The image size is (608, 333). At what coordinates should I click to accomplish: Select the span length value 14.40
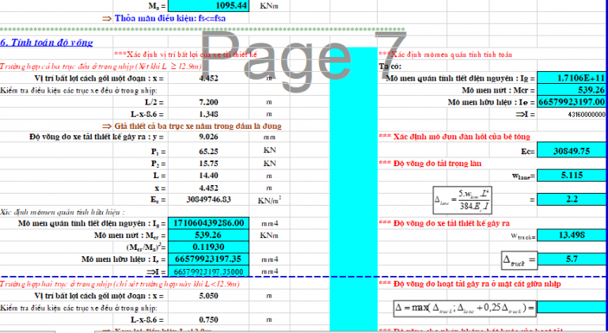[x=209, y=176]
